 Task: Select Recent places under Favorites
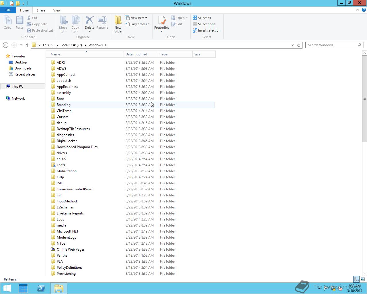(25, 74)
